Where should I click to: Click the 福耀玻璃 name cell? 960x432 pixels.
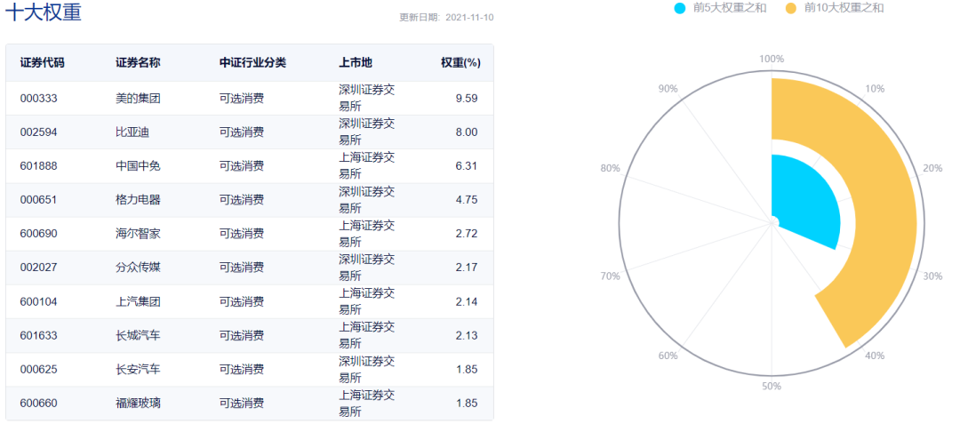[x=138, y=404]
